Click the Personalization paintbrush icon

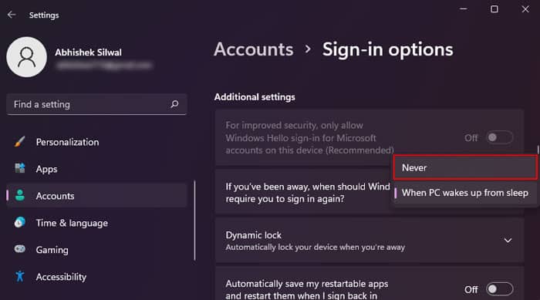point(19,142)
